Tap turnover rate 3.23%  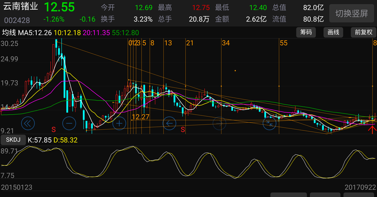[143, 19]
